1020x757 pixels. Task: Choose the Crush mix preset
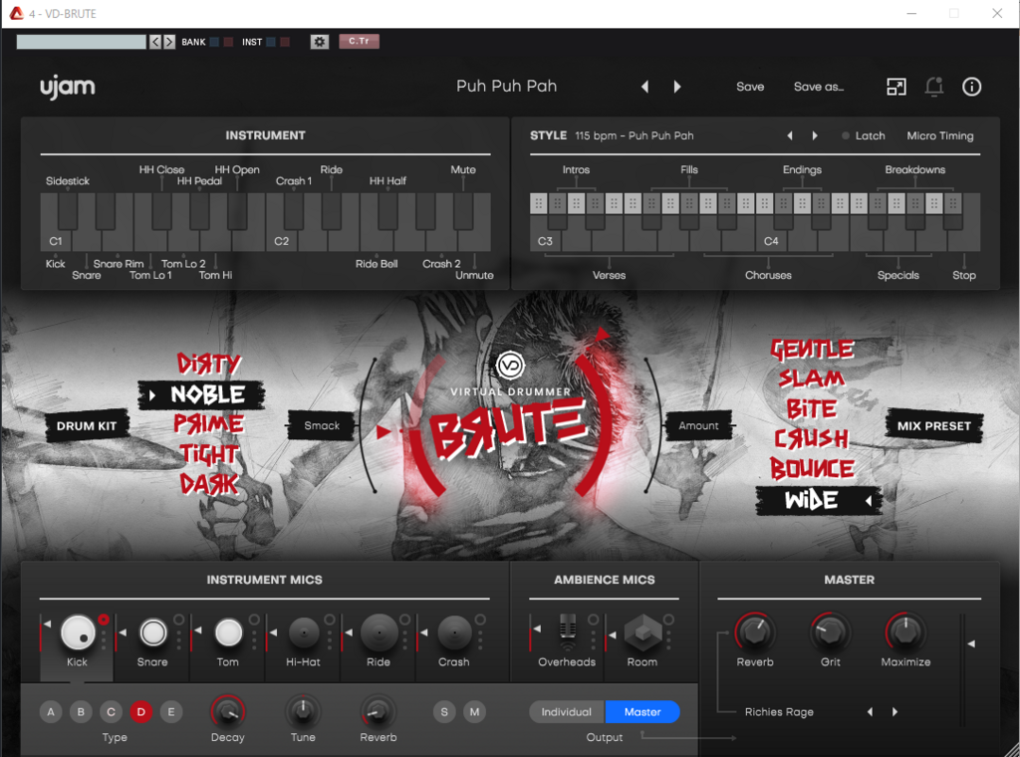[812, 439]
